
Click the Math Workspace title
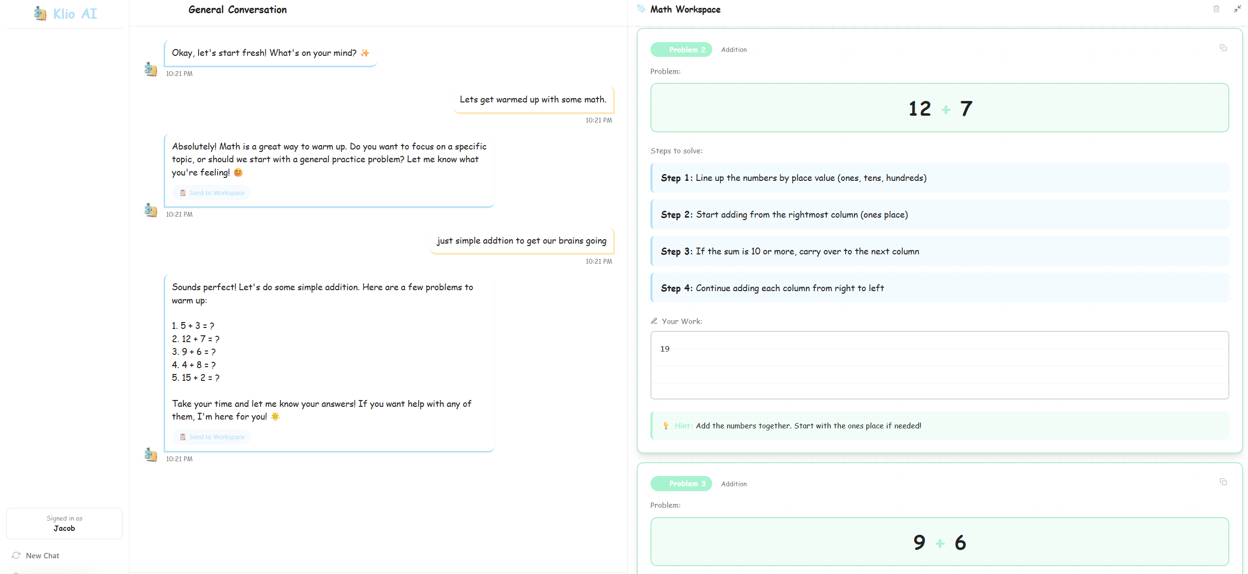pos(685,9)
